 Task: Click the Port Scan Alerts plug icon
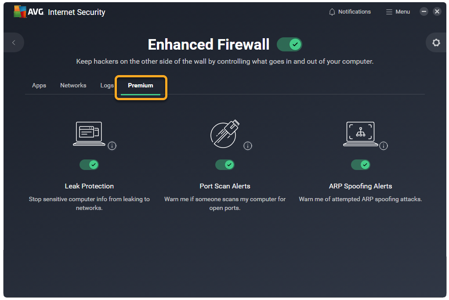click(x=225, y=134)
